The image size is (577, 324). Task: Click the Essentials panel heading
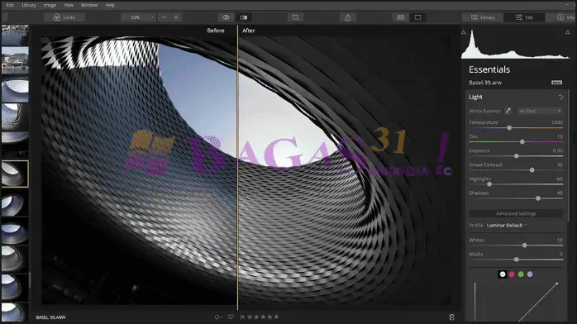(489, 69)
